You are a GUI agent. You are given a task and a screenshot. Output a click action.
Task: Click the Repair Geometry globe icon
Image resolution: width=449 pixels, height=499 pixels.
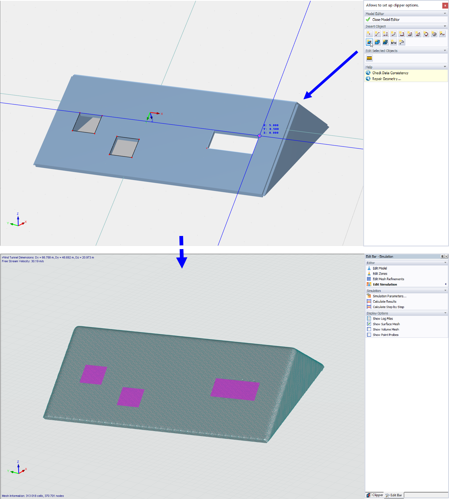click(x=368, y=78)
